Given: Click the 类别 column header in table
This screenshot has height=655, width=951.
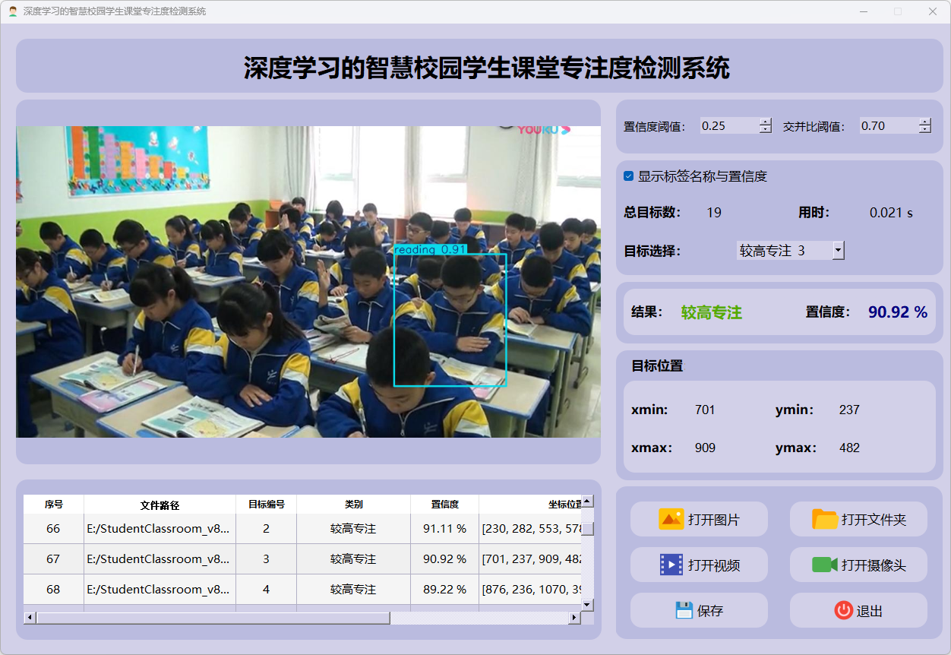Looking at the screenshot, I should [x=353, y=505].
